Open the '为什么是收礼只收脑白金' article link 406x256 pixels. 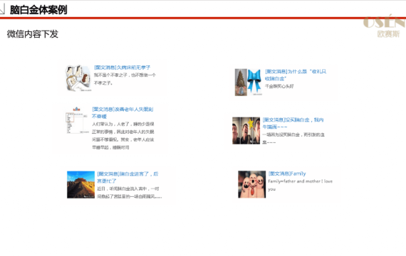point(296,75)
